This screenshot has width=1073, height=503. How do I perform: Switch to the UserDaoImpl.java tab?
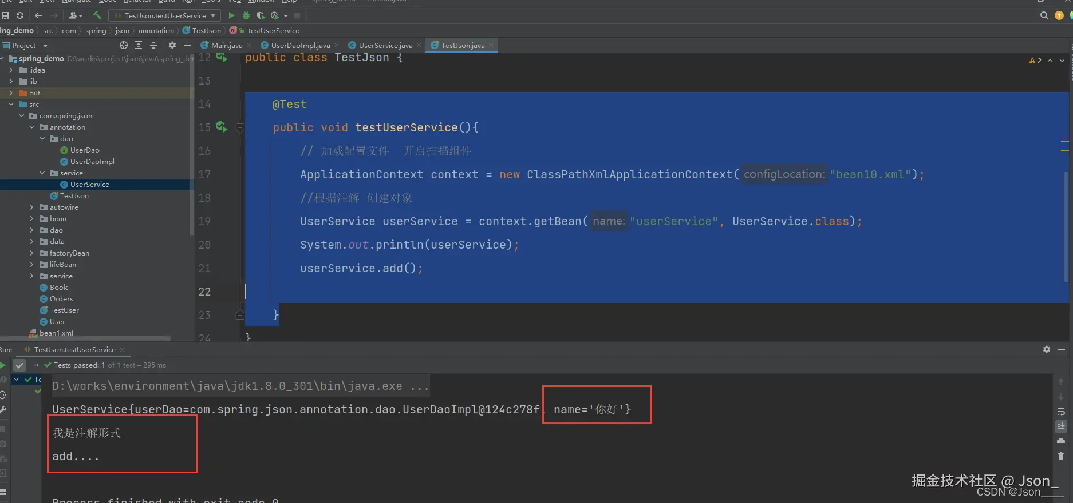pos(300,45)
